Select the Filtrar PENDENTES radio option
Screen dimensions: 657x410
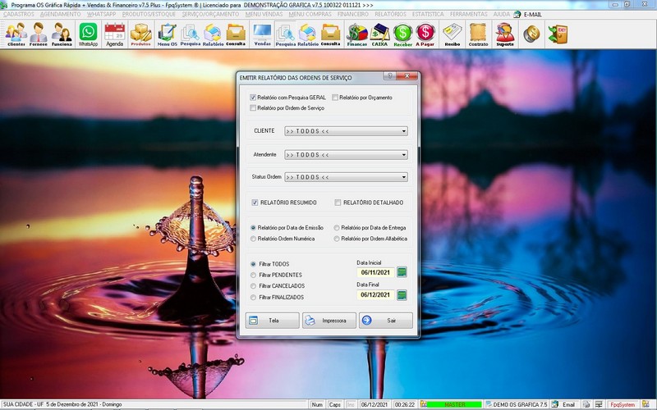pos(254,275)
